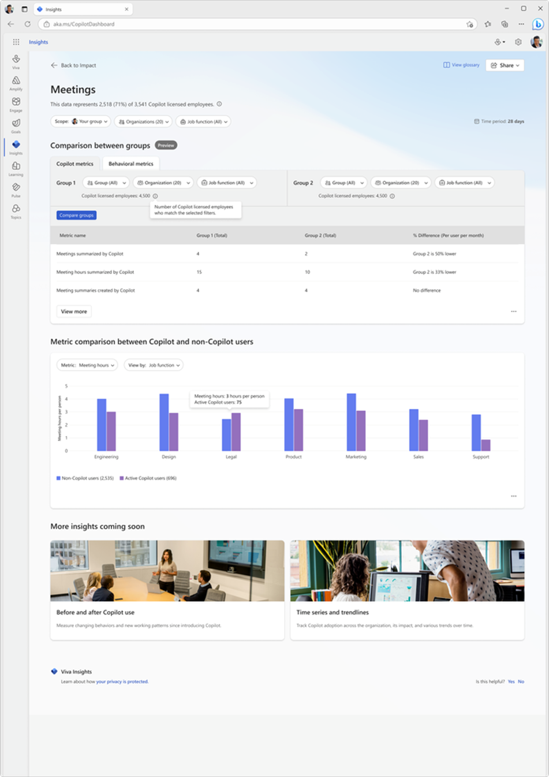Open ellipsis menu of comparison table card
This screenshot has height=777, width=549.
tap(513, 312)
